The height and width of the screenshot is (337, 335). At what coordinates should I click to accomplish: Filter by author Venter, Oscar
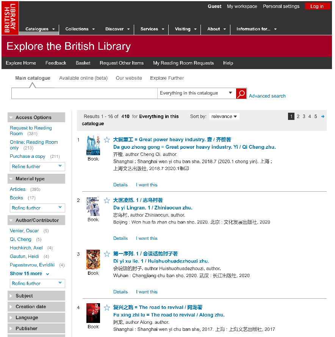[x=24, y=231]
